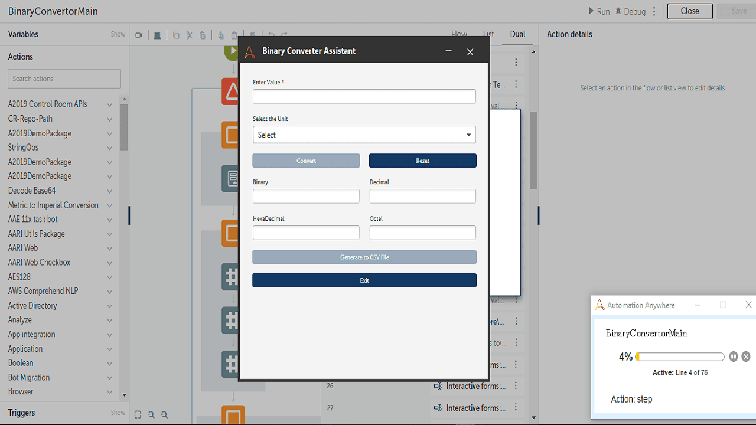The height and width of the screenshot is (425, 756).
Task: Click the logo in Automation Anywhere runner window
Action: (600, 305)
